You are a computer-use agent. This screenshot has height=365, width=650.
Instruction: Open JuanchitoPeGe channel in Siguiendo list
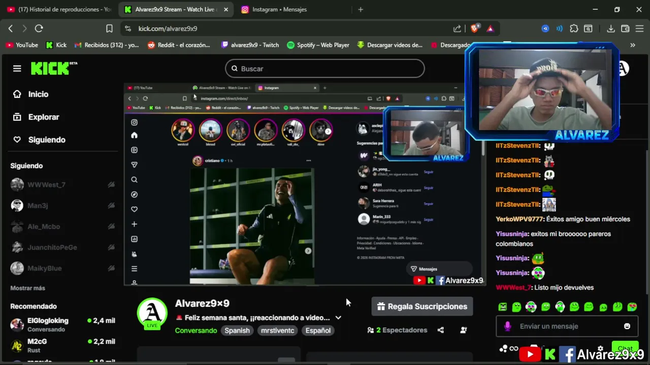[62, 247]
